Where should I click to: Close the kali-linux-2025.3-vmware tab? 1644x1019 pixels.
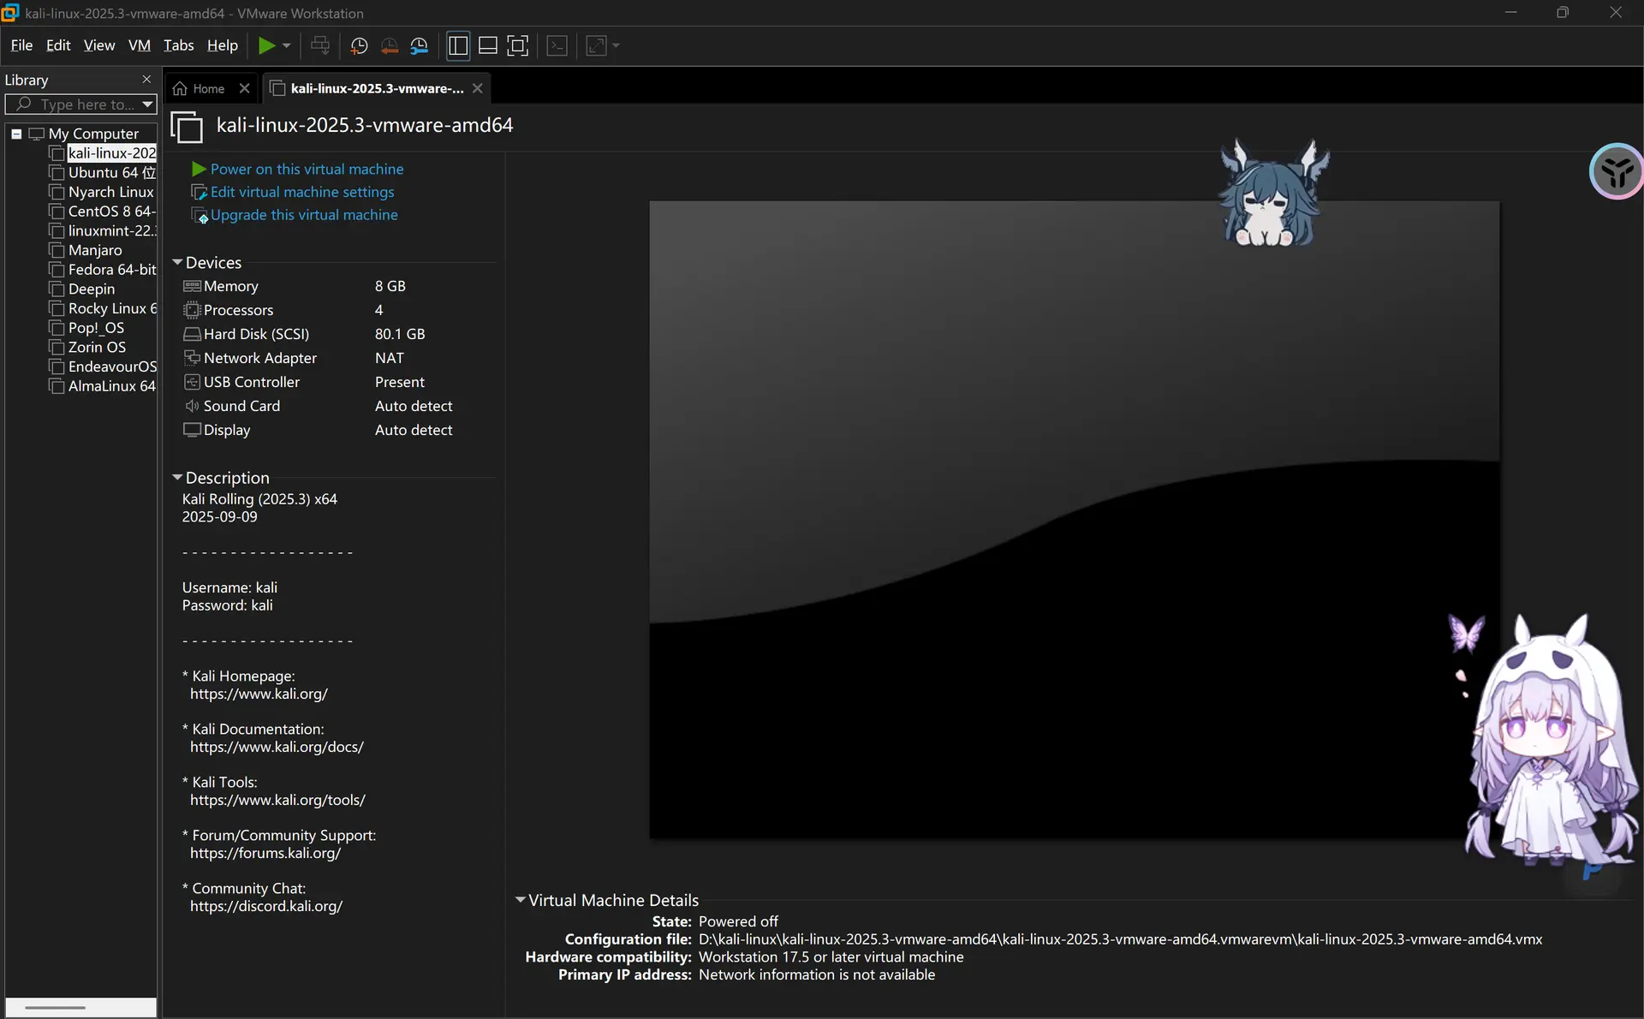[x=478, y=88]
